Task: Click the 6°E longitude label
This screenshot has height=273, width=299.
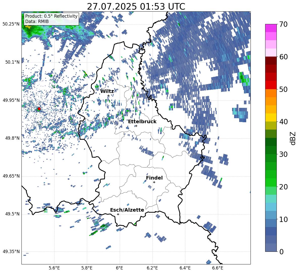Action: point(119,268)
